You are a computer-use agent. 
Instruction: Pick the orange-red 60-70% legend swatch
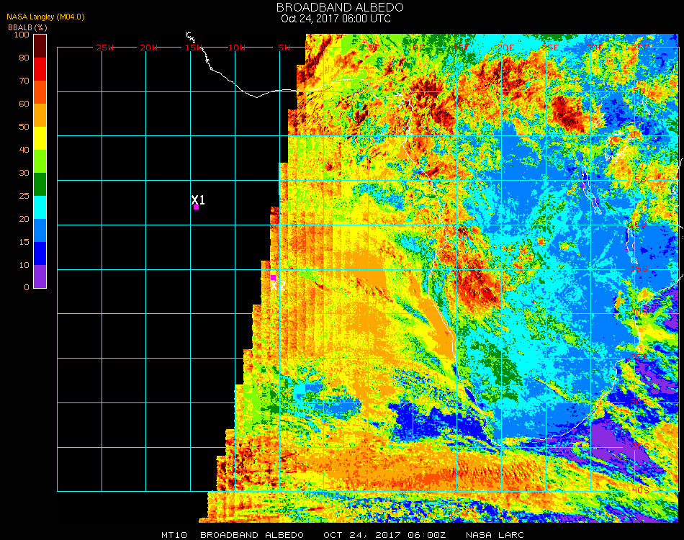40,92
